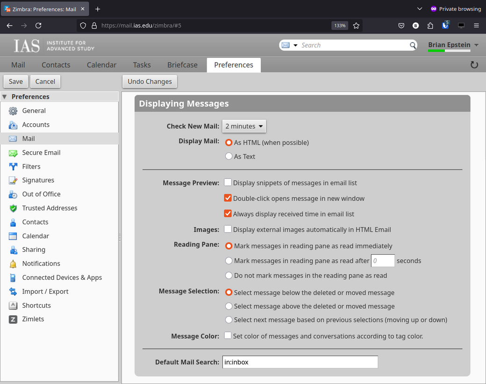Expand the Brian Epstein account menu
Screen dimensions: 486x384
pos(476,45)
